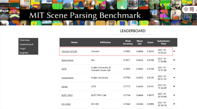197x109 pixels.
Task: Click the MIT Scene Parsing Benchmark banner title
Action: (85, 15)
